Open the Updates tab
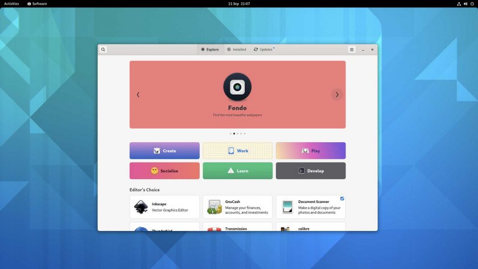This screenshot has width=478, height=269. coord(264,49)
